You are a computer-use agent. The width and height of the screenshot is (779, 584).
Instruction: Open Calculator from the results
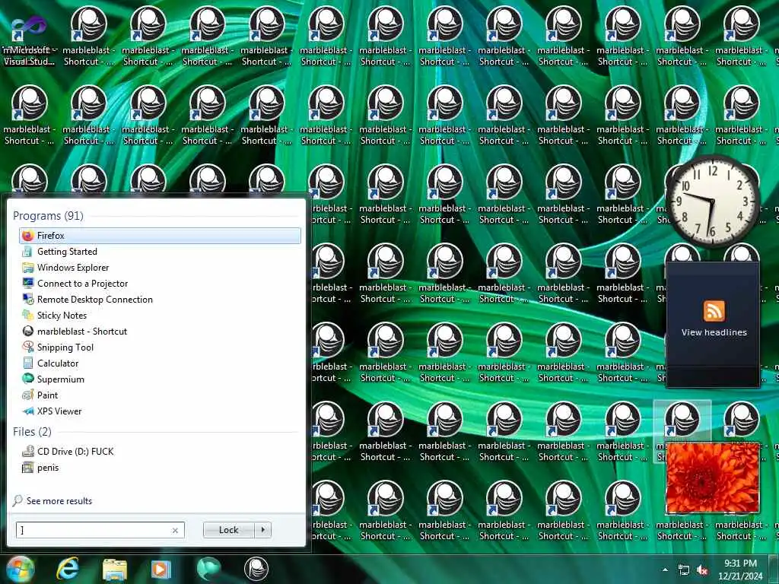(x=160, y=363)
